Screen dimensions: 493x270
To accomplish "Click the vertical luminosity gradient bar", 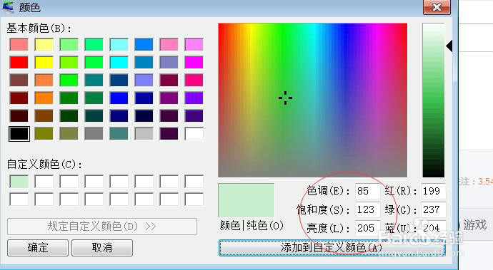I will 433,100.
